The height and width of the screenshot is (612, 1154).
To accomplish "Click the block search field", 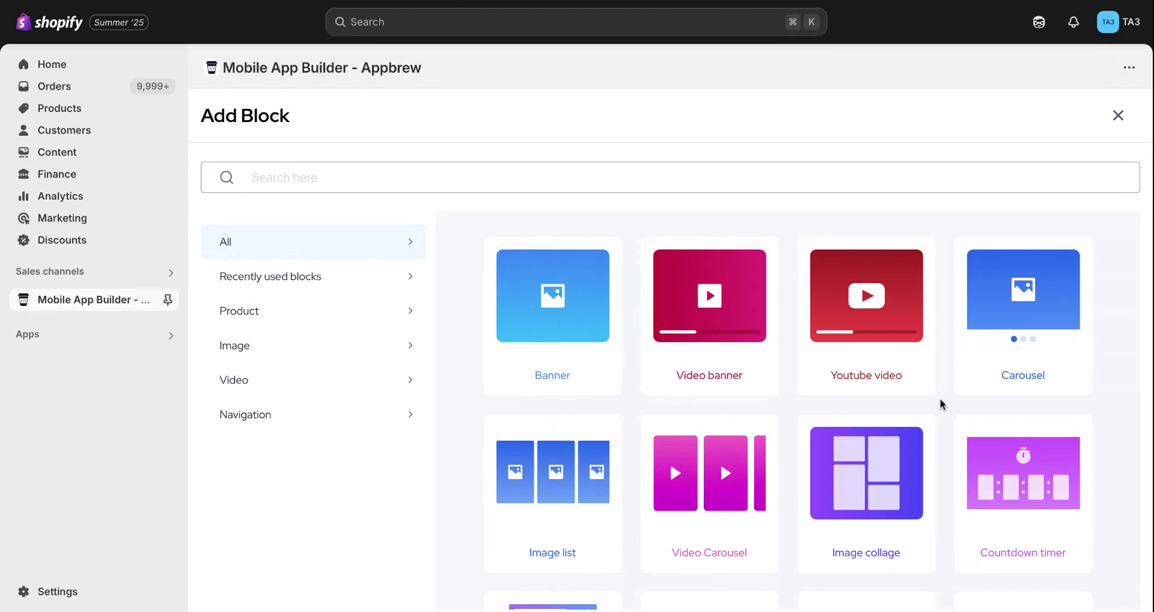I will pyautogui.click(x=670, y=177).
